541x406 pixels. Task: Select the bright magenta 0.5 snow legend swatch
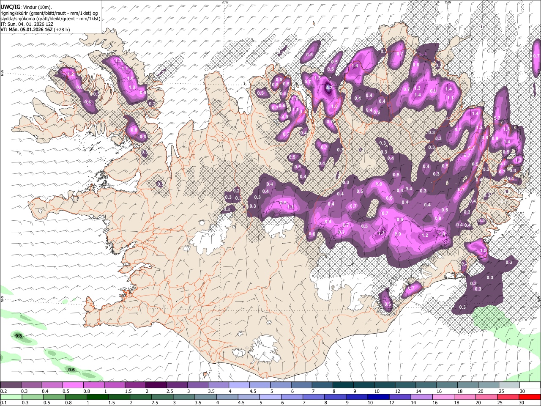point(73,385)
